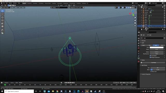Click the Use Nodes button

coord(154,63)
